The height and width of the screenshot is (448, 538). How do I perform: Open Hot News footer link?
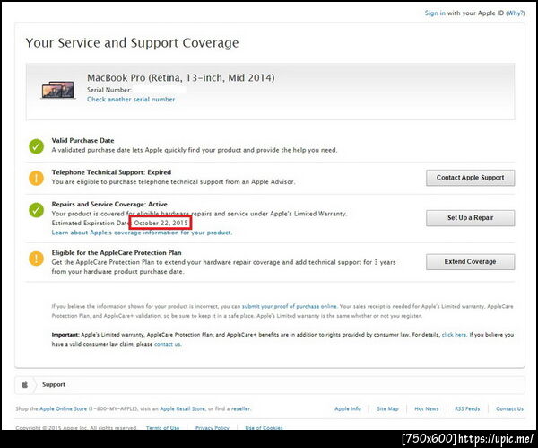point(427,408)
